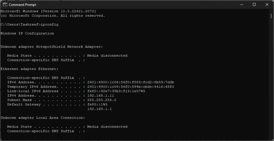Click the Link-local IPv6 address value
Screen dimensions: 274x141
[x=116, y=91]
